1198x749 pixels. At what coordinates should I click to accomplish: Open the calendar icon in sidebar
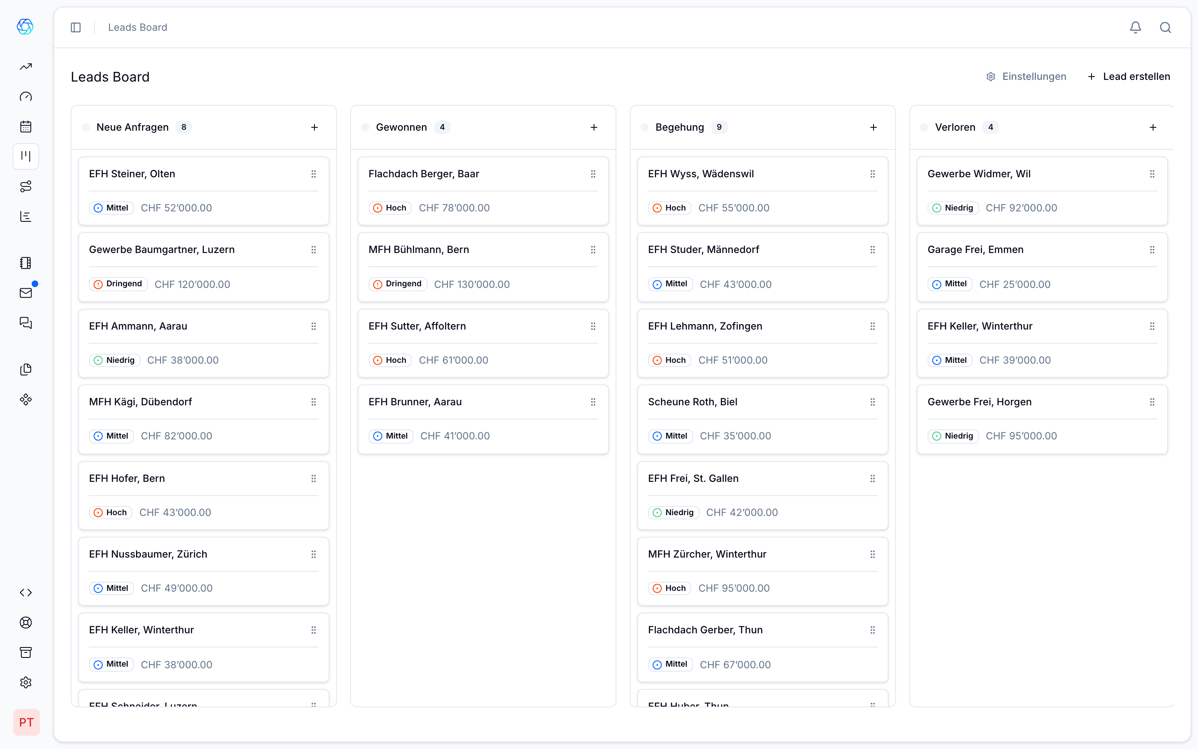(x=26, y=126)
